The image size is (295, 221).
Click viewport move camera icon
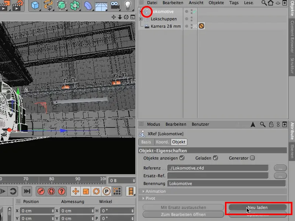click(114, 17)
